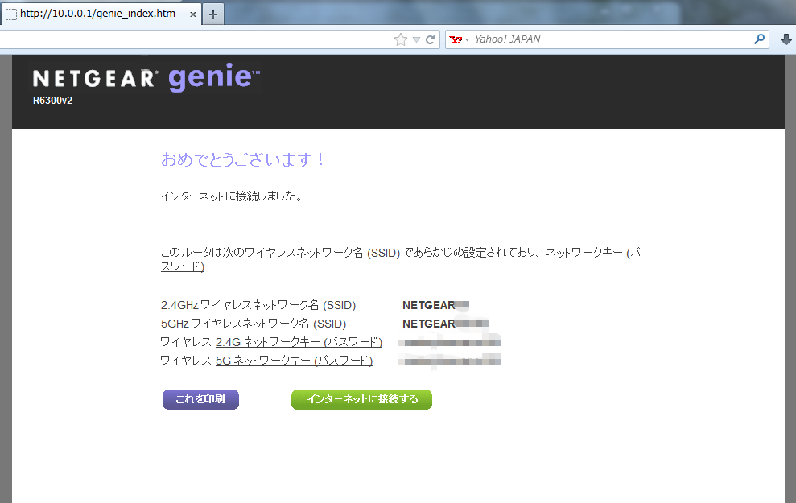Open the 5G ネットワークキー link
Screen dimensions: 796x503
[x=294, y=361]
